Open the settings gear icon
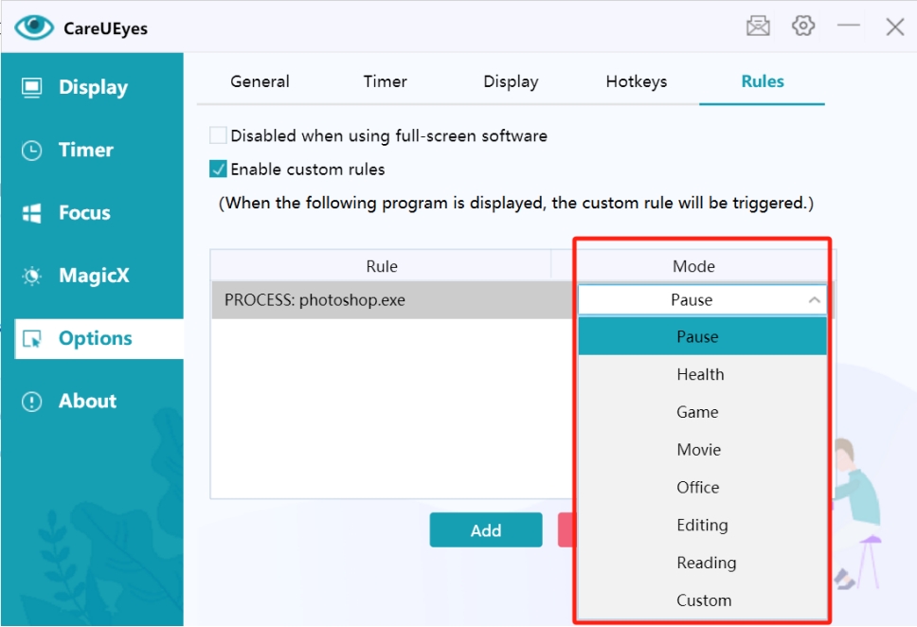This screenshot has width=917, height=627. click(803, 27)
